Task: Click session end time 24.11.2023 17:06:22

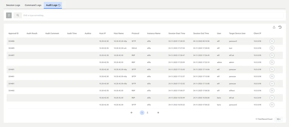Action: click(201, 105)
